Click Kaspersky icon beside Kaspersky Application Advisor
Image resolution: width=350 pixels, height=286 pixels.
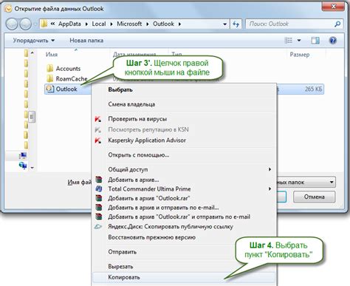98,140
